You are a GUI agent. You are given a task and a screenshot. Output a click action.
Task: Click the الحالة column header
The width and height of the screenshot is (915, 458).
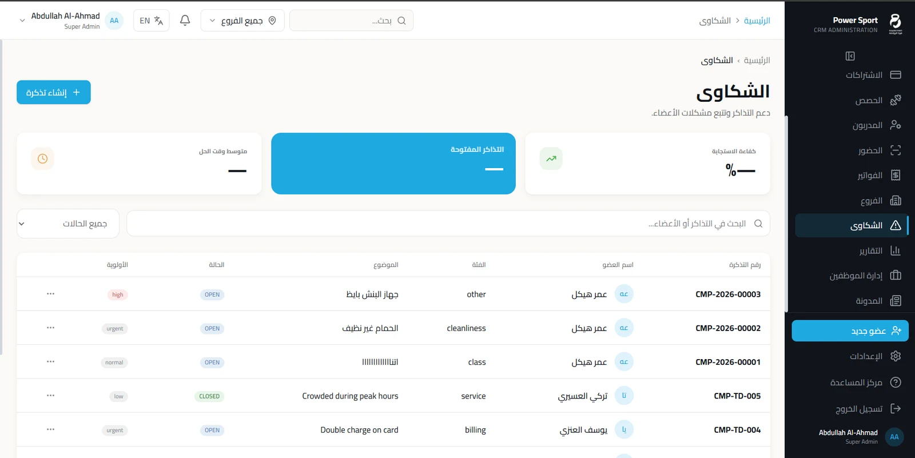point(217,265)
